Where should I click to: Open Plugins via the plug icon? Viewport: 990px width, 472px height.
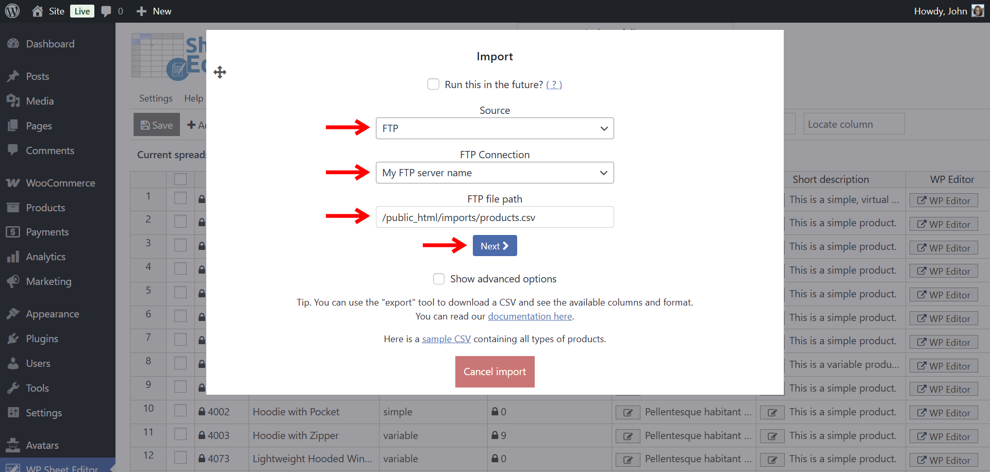click(13, 339)
